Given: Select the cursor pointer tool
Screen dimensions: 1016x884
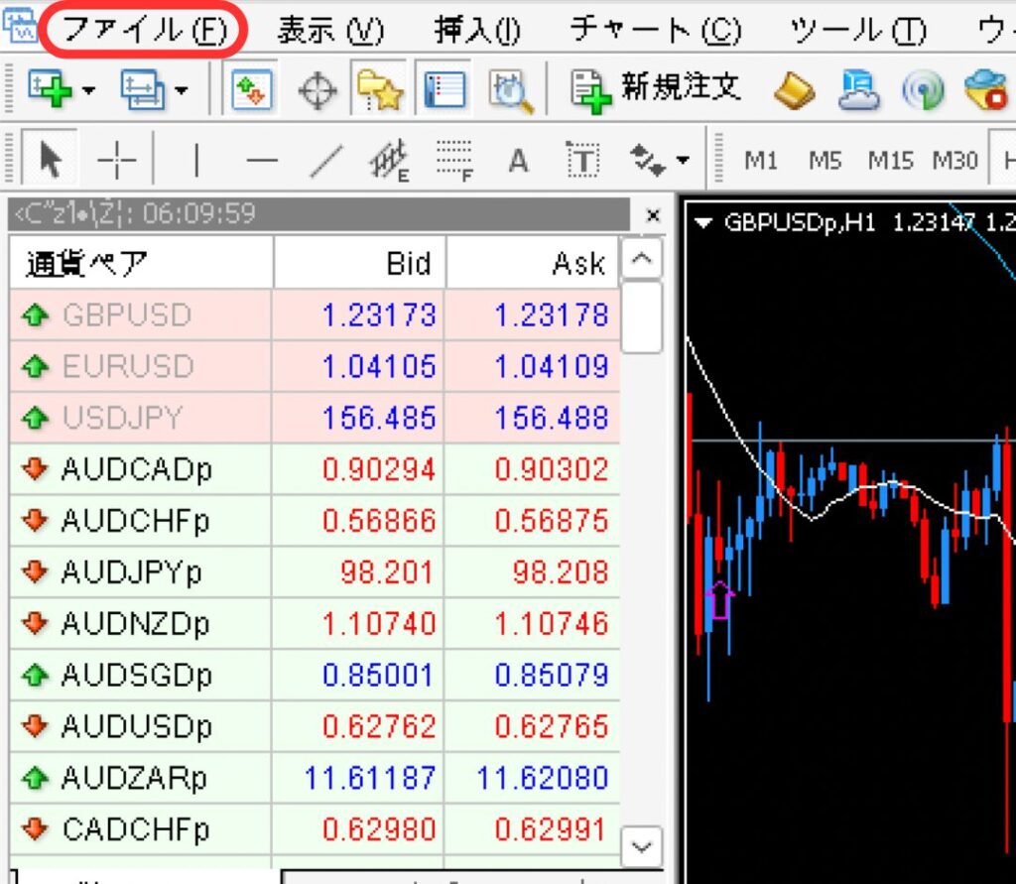Looking at the screenshot, I should [x=50, y=160].
